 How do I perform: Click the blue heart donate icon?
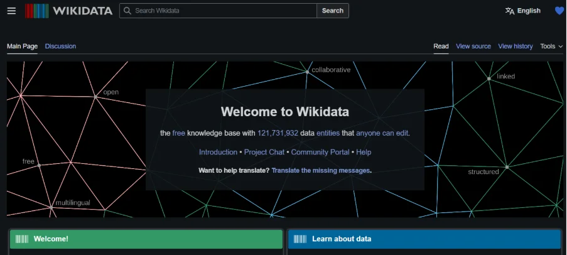559,11
